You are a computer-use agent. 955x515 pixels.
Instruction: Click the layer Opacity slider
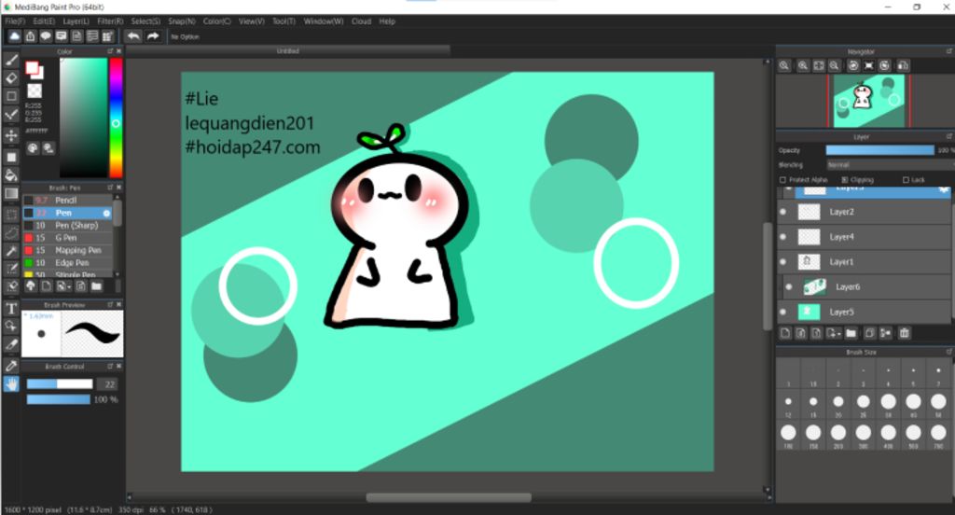coord(879,150)
